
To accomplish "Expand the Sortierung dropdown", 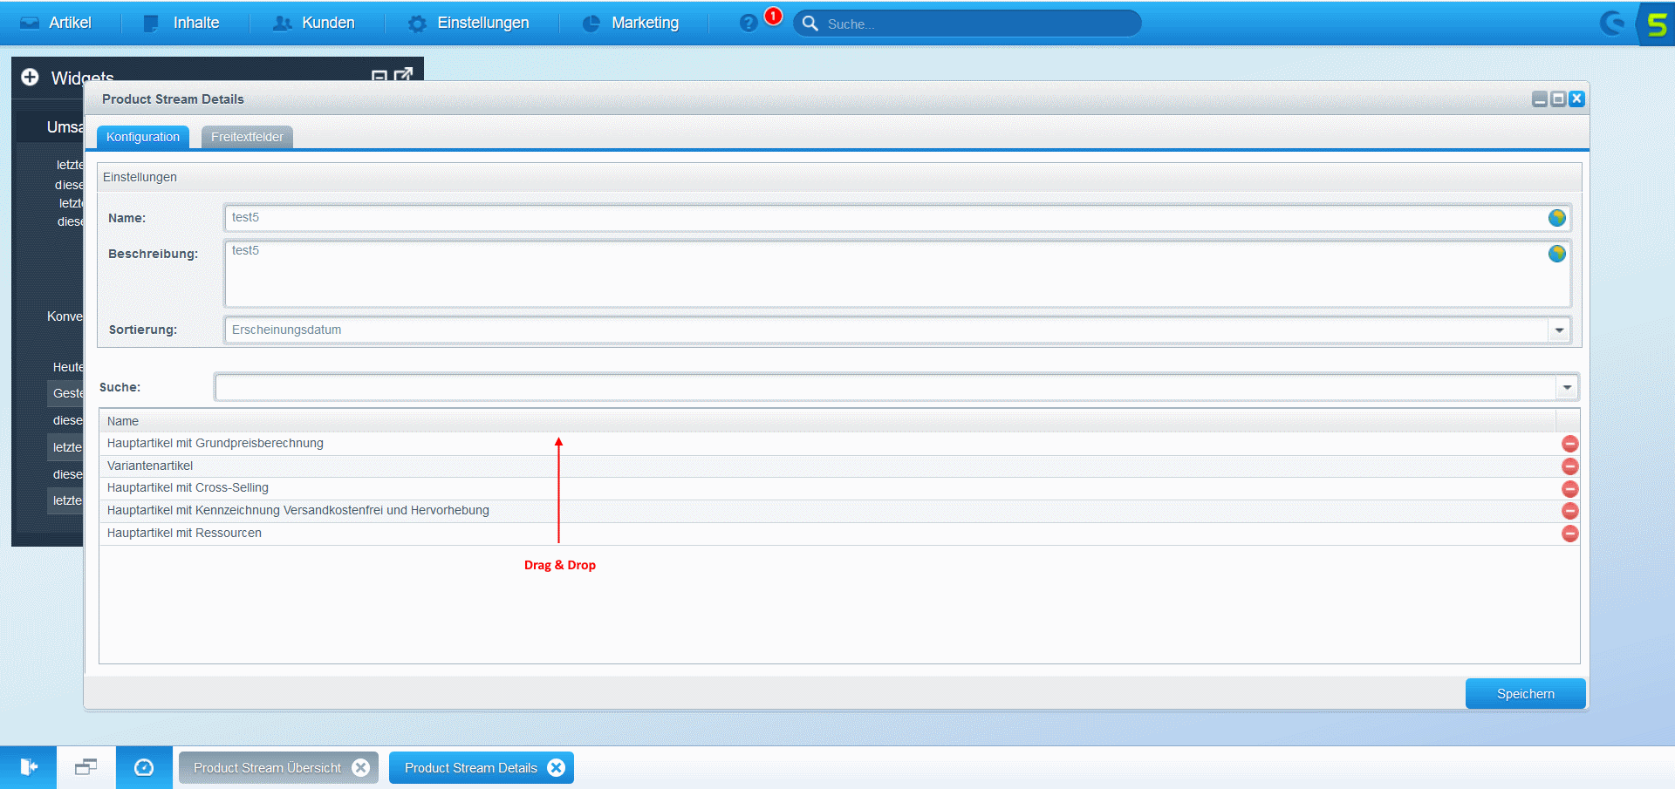I will point(1559,330).
